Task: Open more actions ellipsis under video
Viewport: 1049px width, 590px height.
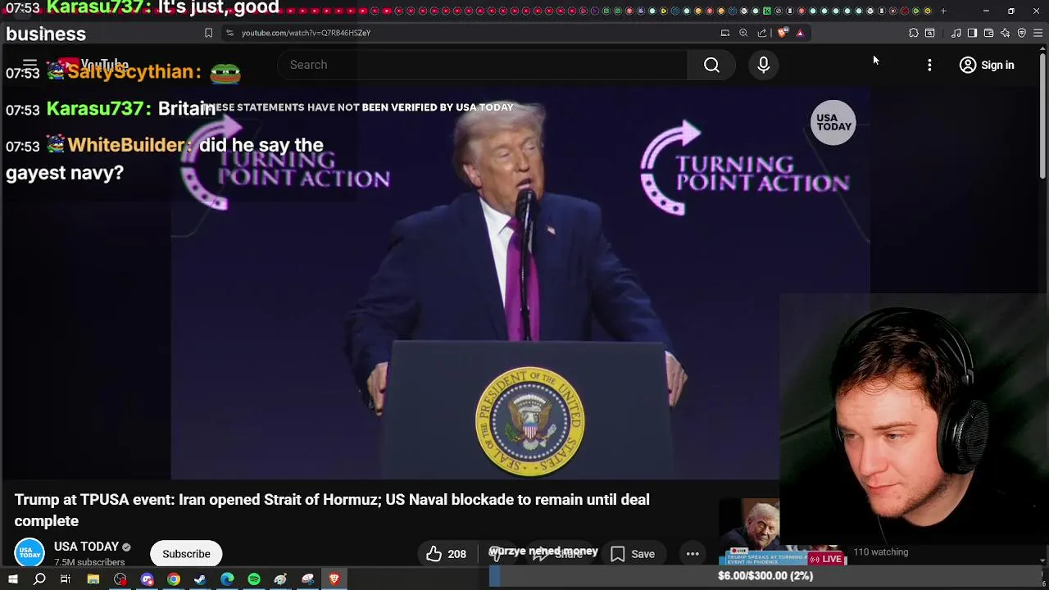Action: coord(693,554)
